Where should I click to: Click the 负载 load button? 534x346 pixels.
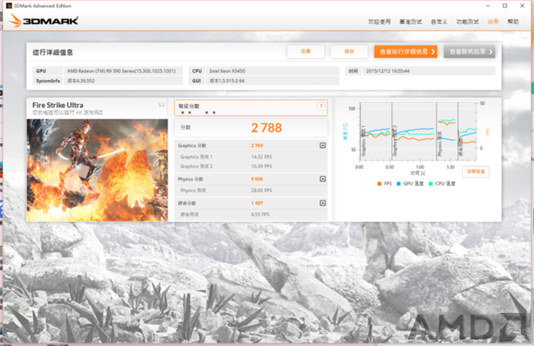coord(306,52)
